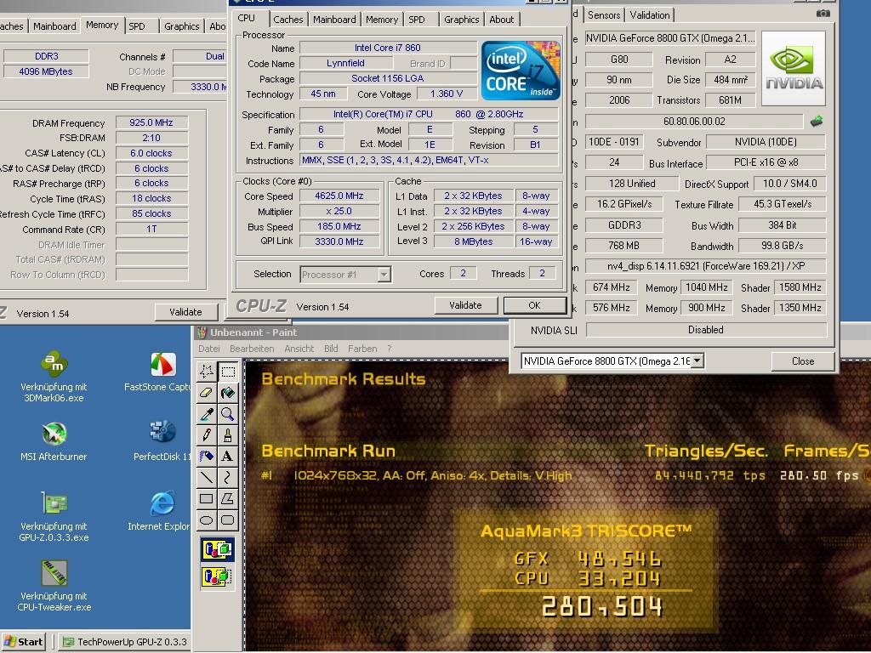Screen dimensions: 871x653
Task: Select the Brush tool in Paint
Action: (228, 434)
